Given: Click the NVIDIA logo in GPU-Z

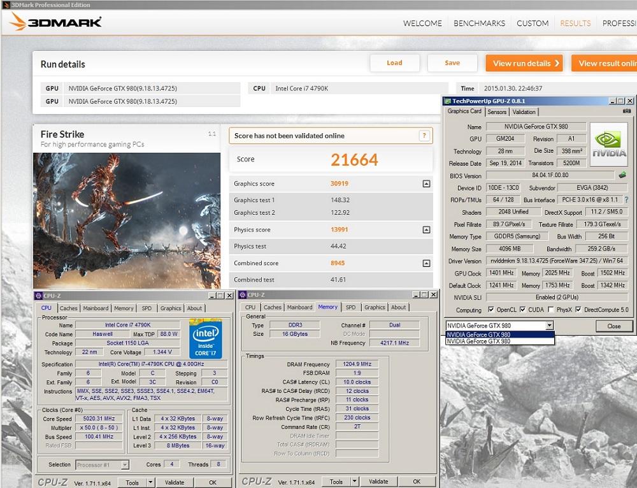Looking at the screenshot, I should click(608, 145).
